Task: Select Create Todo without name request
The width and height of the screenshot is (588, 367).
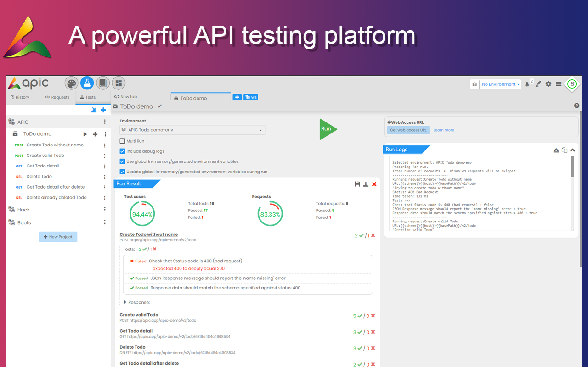Action: (55, 145)
